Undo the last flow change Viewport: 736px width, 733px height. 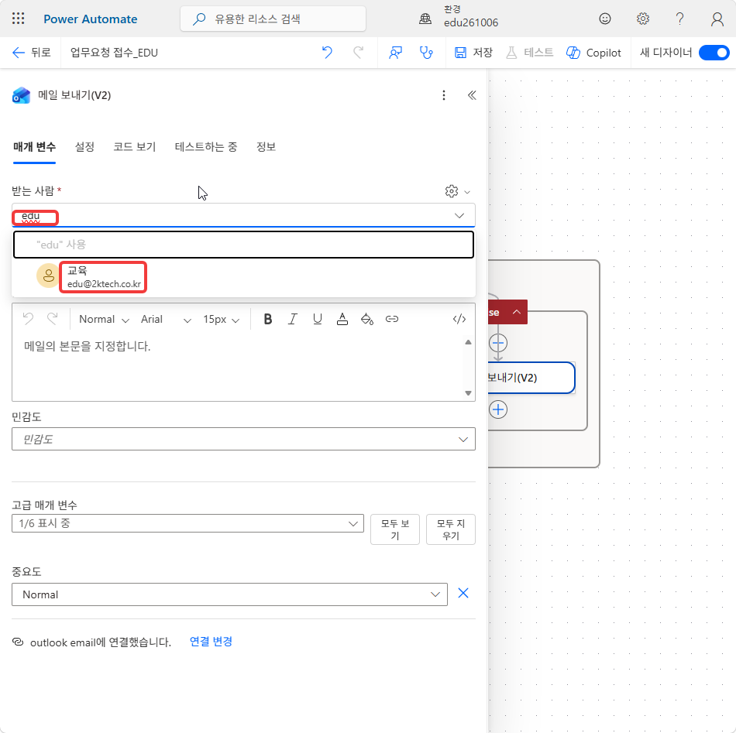tap(327, 53)
